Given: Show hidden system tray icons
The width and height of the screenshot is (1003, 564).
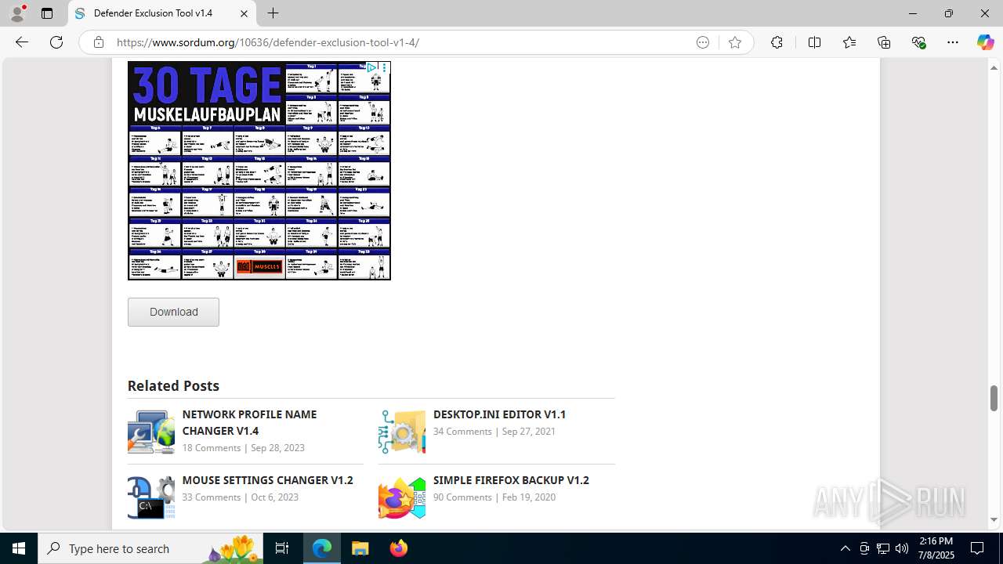Looking at the screenshot, I should pyautogui.click(x=845, y=548).
